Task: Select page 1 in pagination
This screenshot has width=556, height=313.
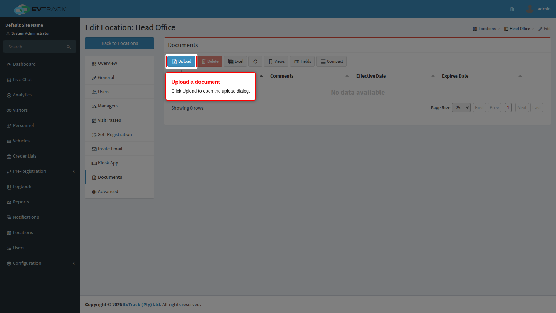Action: point(508,108)
